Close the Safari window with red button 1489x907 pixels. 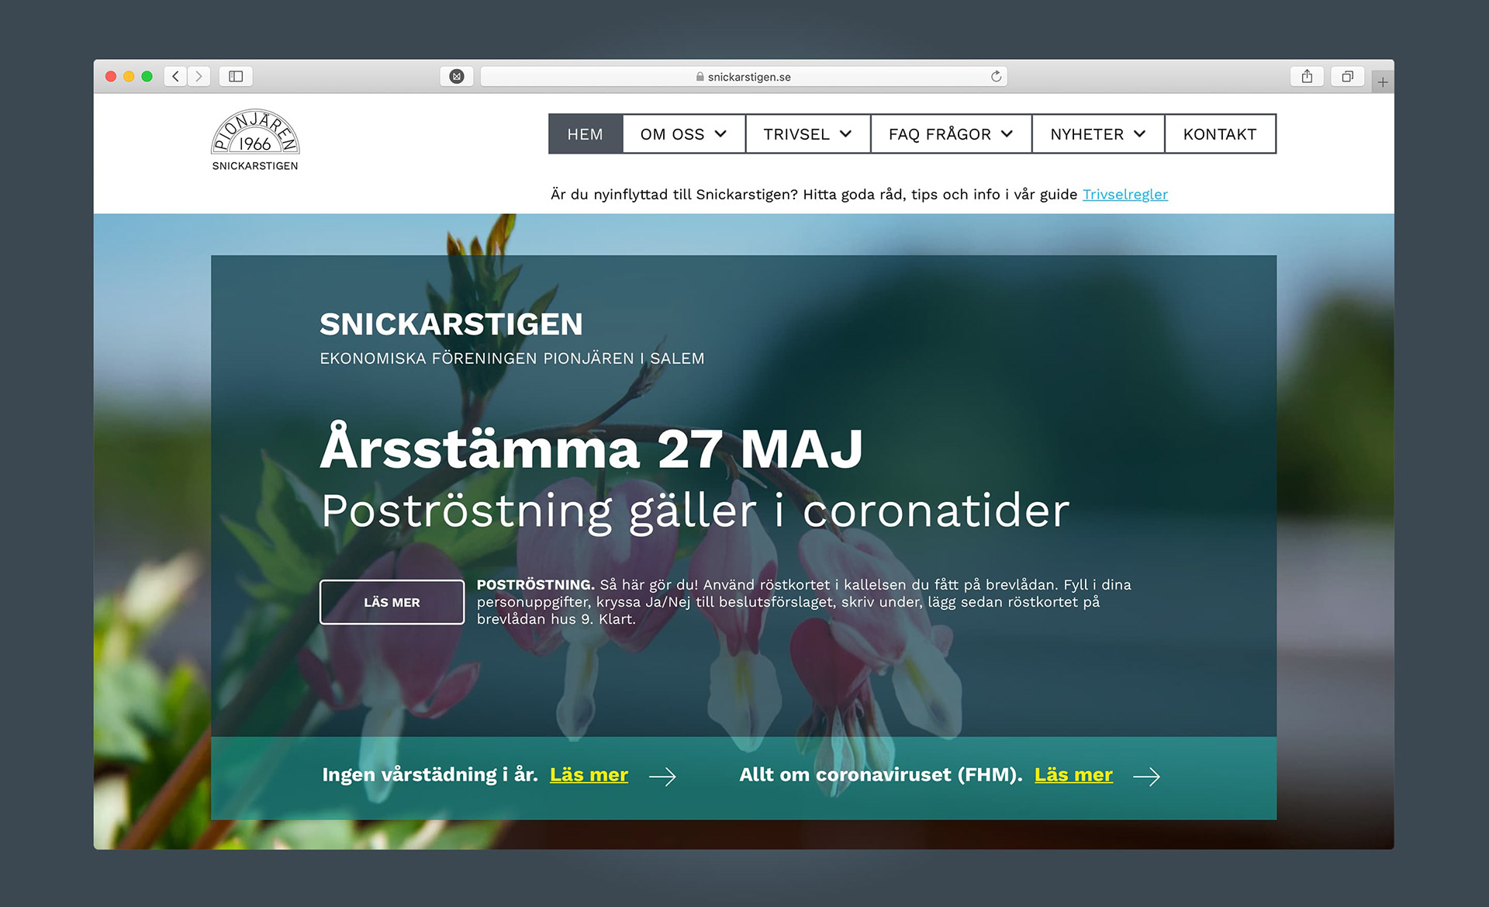coord(111,76)
